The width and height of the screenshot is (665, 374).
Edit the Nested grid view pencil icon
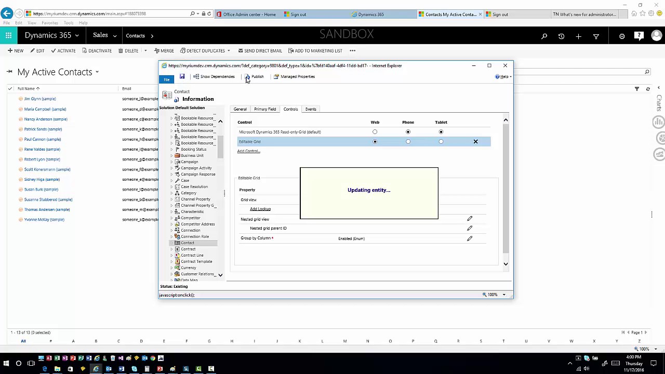pyautogui.click(x=470, y=219)
